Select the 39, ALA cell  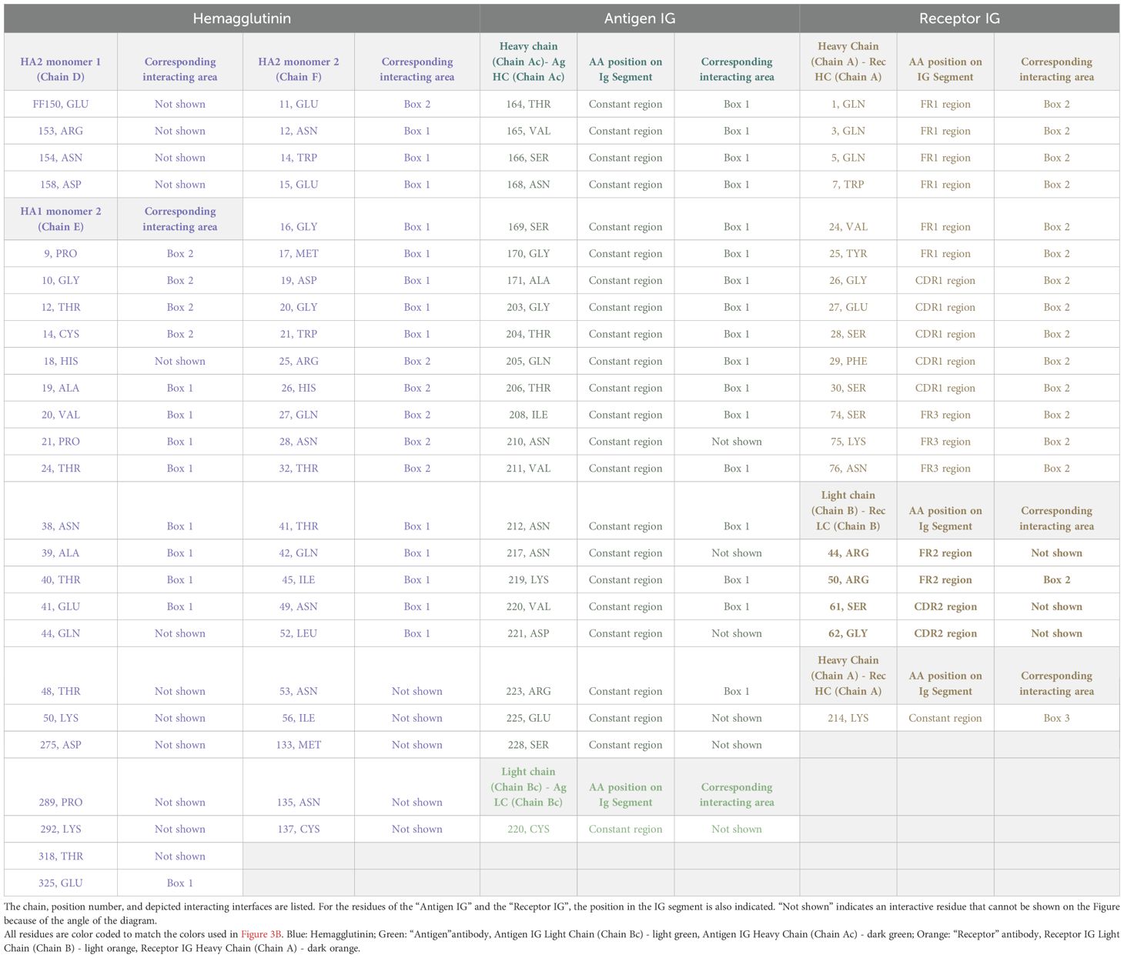(61, 553)
